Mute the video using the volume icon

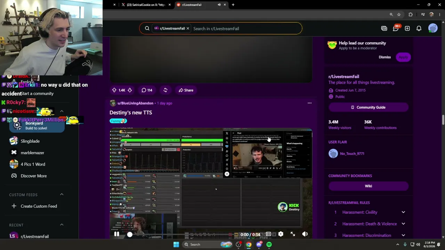click(x=305, y=234)
